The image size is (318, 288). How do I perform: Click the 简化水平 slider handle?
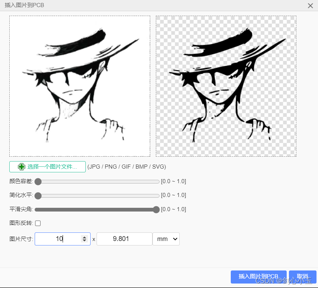(38, 196)
